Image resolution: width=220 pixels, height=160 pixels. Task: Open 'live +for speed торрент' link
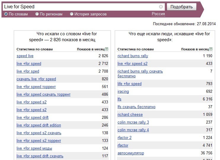click(36, 87)
